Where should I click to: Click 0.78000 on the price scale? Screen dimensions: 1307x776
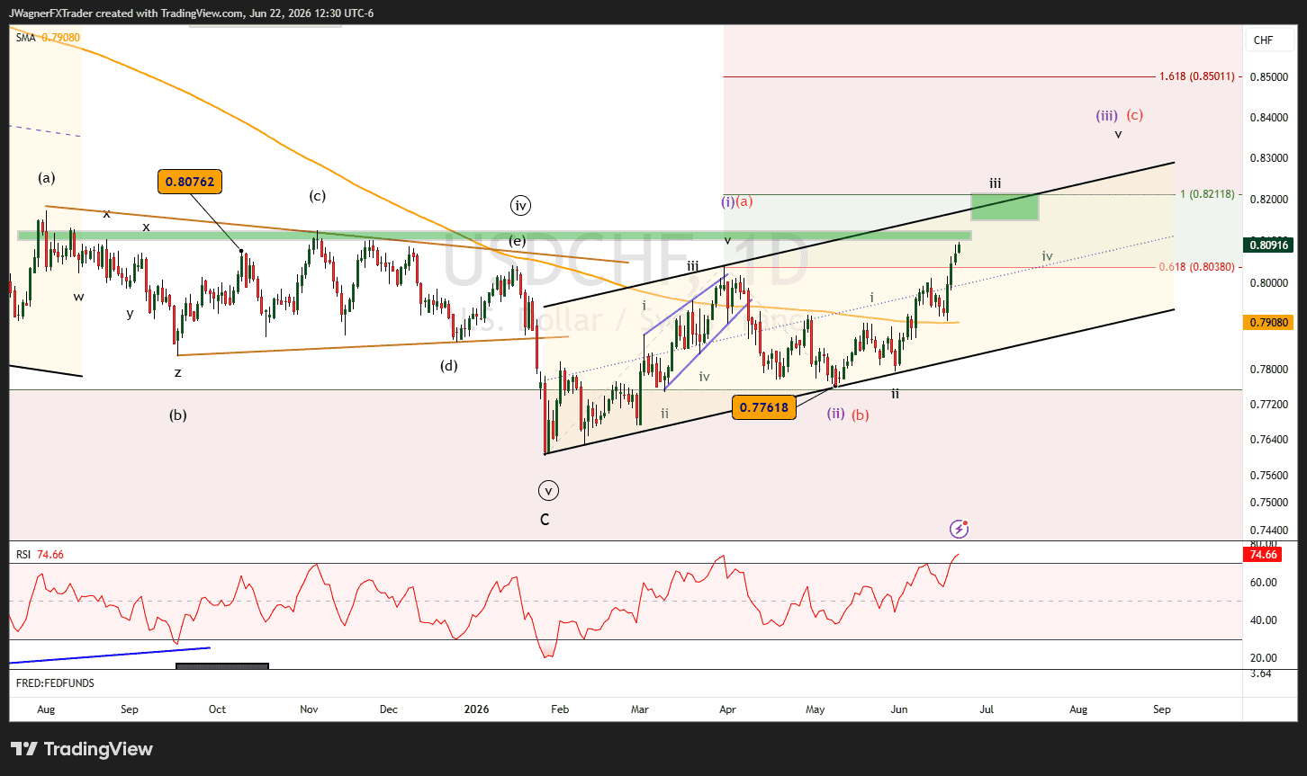click(x=1269, y=370)
